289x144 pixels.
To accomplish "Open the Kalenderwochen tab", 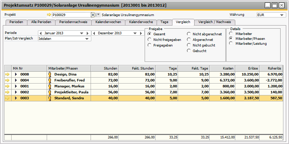I will click(x=108, y=22).
